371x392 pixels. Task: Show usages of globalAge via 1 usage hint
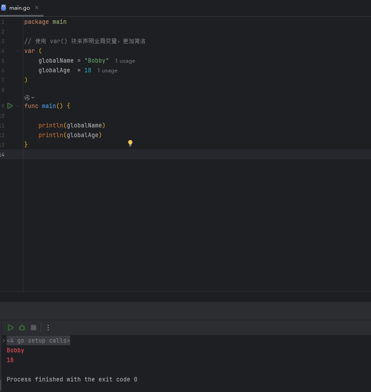tap(107, 71)
